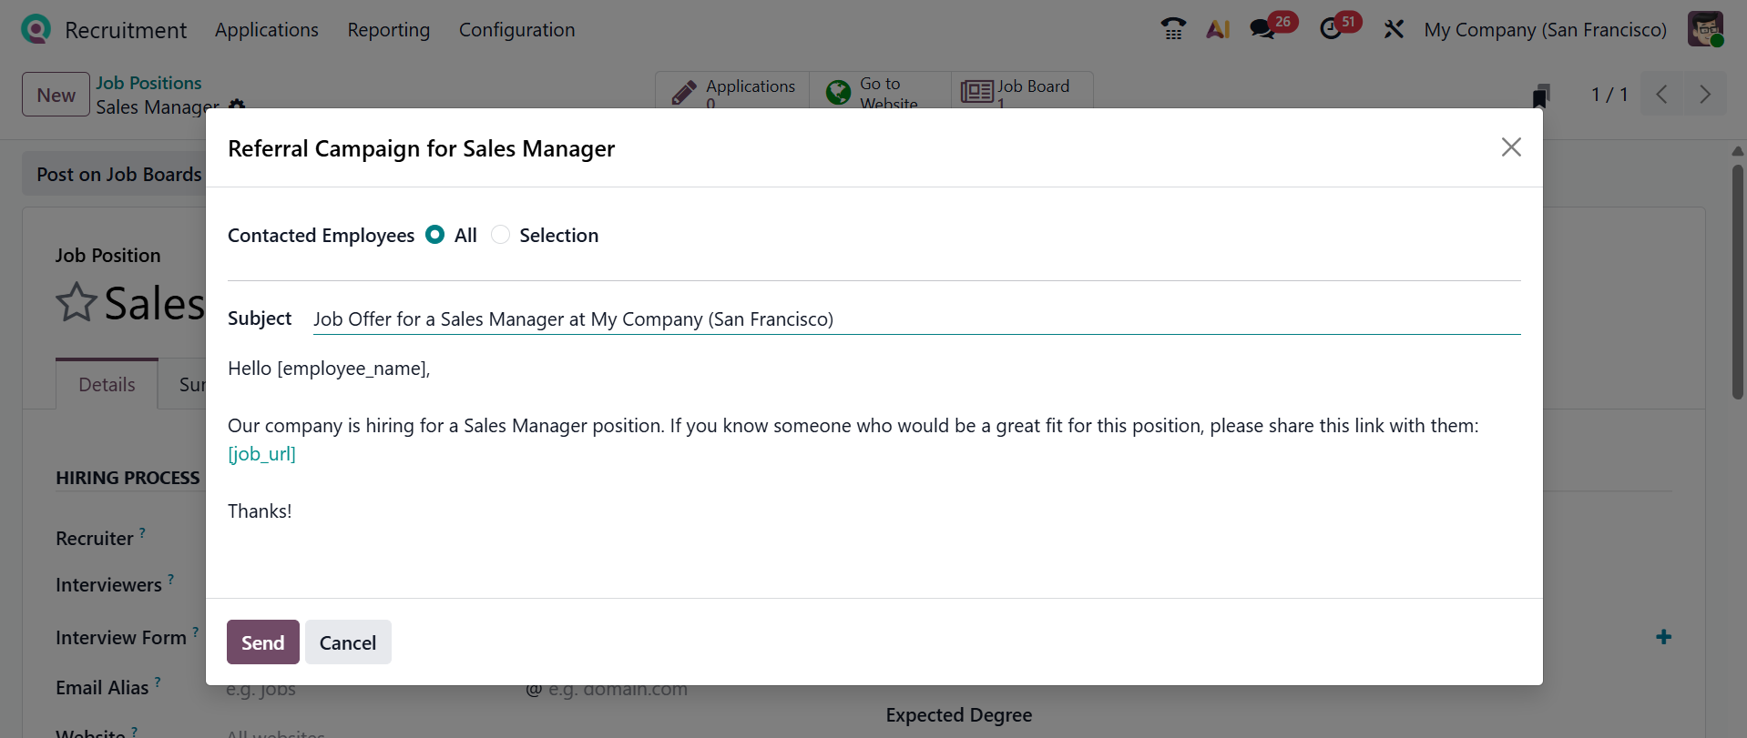The height and width of the screenshot is (738, 1747).
Task: Click the Odoo Recruitment app logo
Action: pos(36,29)
